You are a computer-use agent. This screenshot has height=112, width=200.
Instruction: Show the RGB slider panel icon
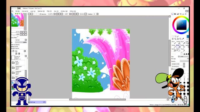point(175,14)
